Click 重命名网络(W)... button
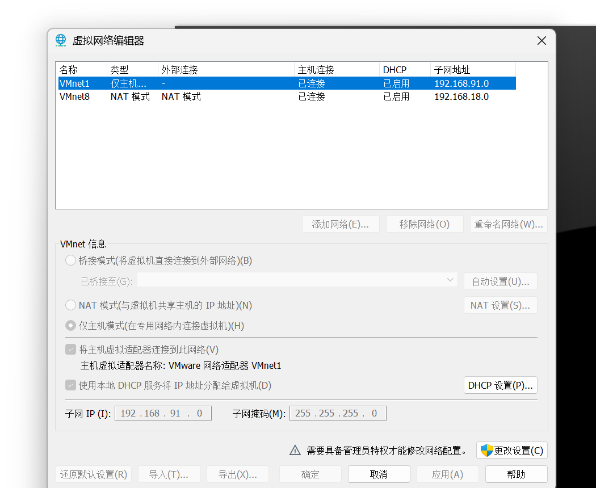This screenshot has width=596, height=488. 509,224
